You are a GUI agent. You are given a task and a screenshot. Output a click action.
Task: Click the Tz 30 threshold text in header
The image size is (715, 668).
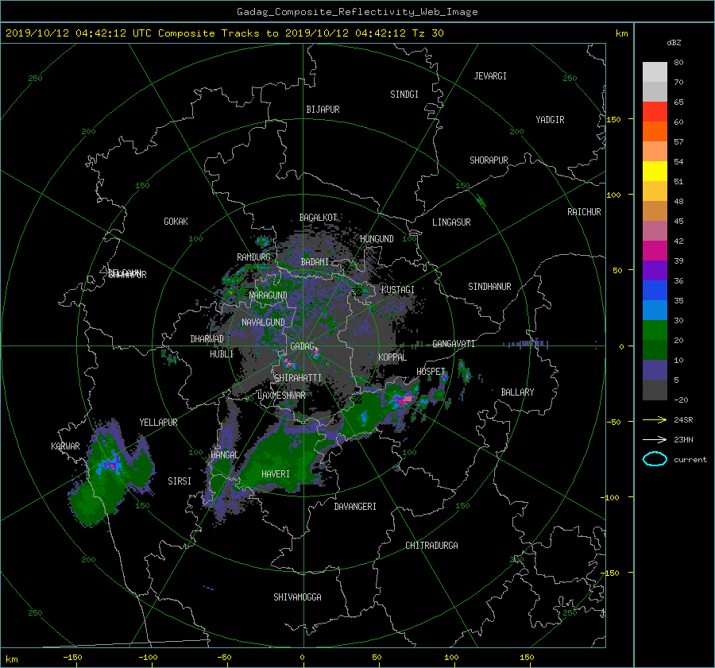(427, 33)
